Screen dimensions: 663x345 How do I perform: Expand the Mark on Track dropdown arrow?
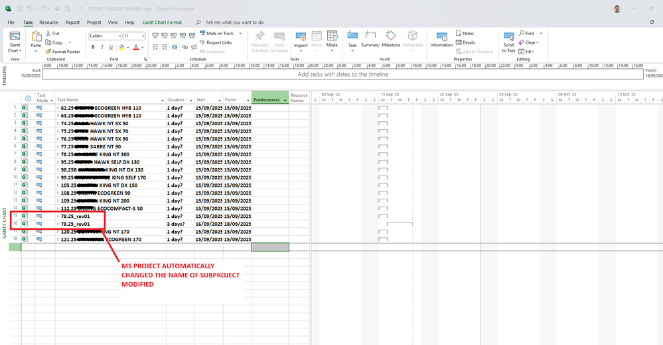click(x=241, y=33)
